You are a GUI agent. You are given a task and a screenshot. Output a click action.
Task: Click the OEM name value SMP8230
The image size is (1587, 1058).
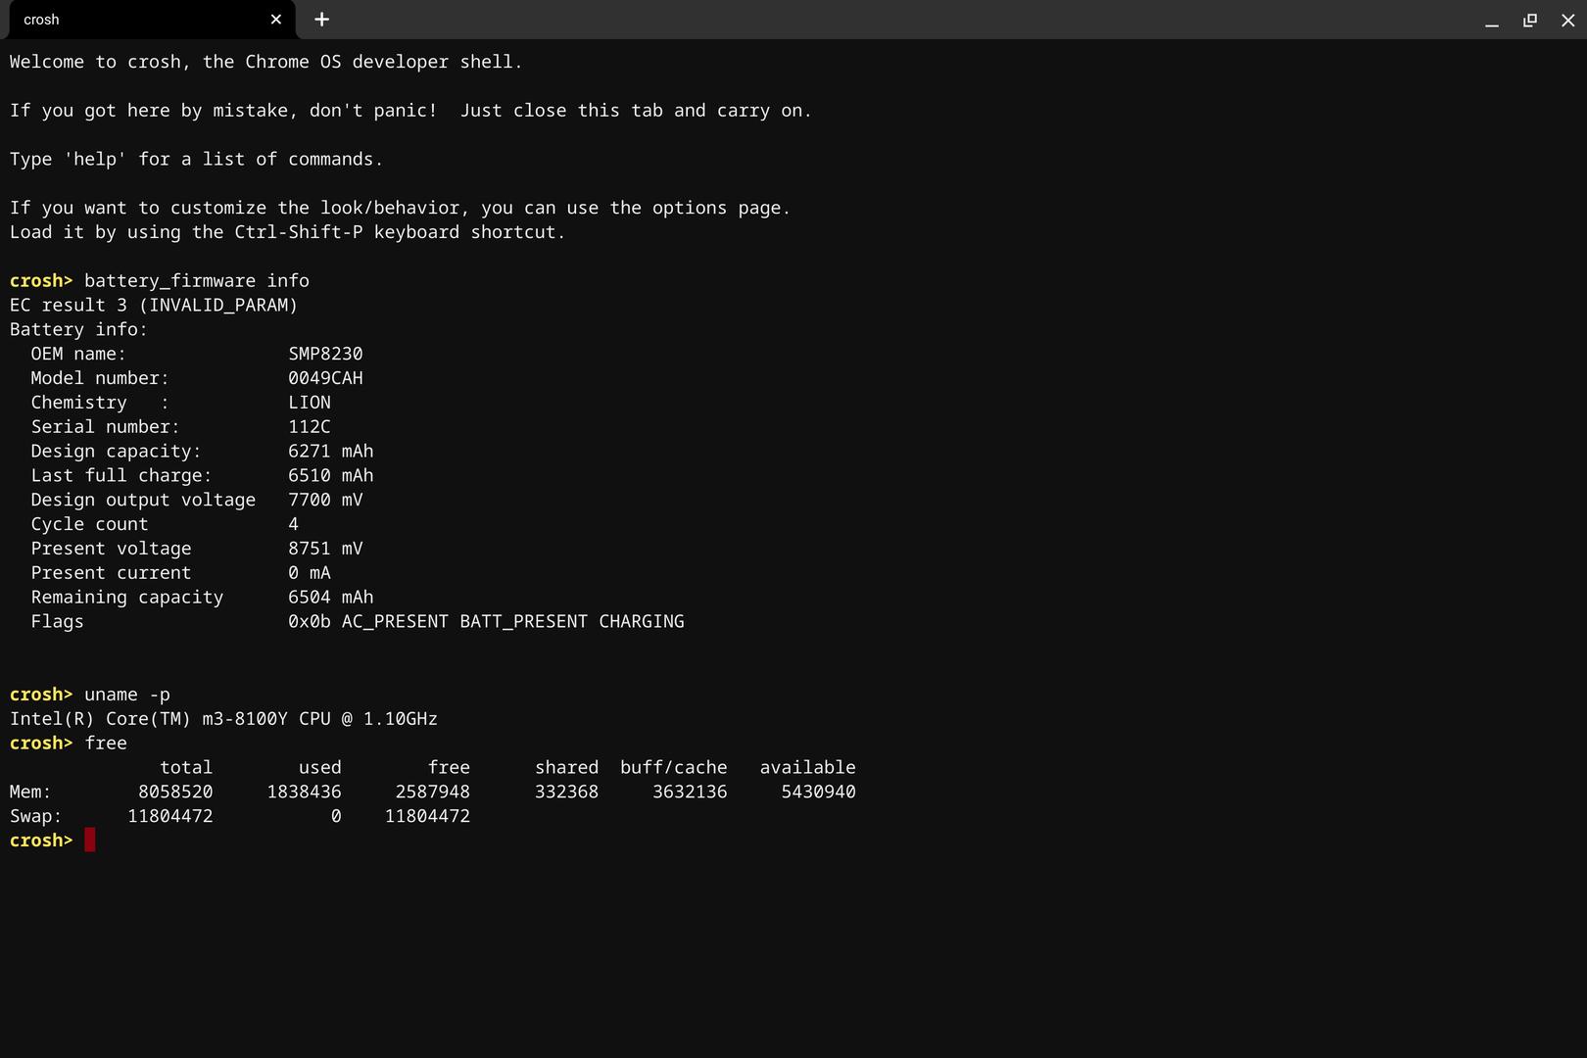[x=325, y=354]
